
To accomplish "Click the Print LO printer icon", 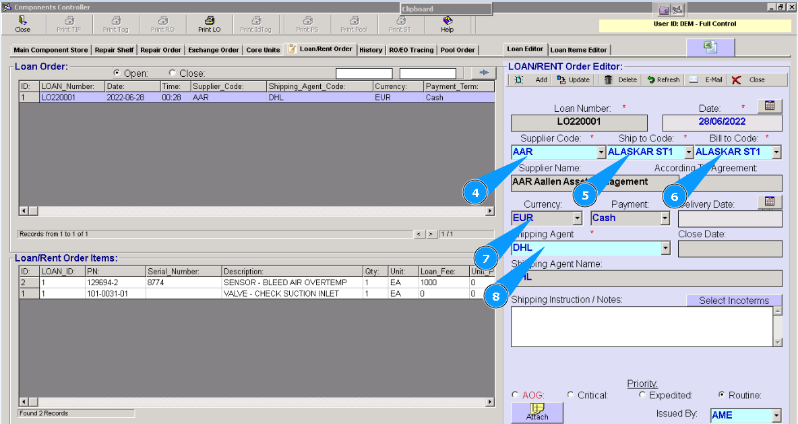I will tap(209, 20).
